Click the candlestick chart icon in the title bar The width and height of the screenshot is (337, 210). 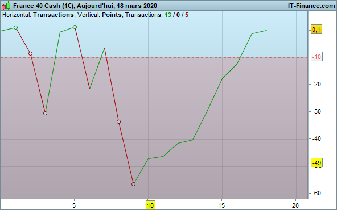6,6
